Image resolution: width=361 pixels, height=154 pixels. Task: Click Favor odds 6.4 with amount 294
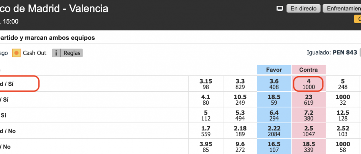click(274, 115)
